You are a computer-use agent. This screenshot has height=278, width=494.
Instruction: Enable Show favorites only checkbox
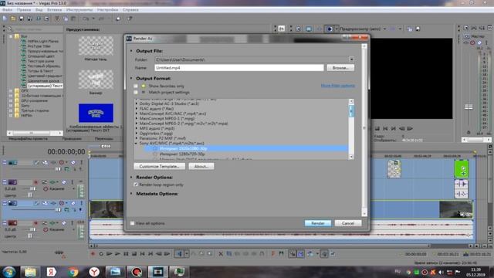coord(136,86)
